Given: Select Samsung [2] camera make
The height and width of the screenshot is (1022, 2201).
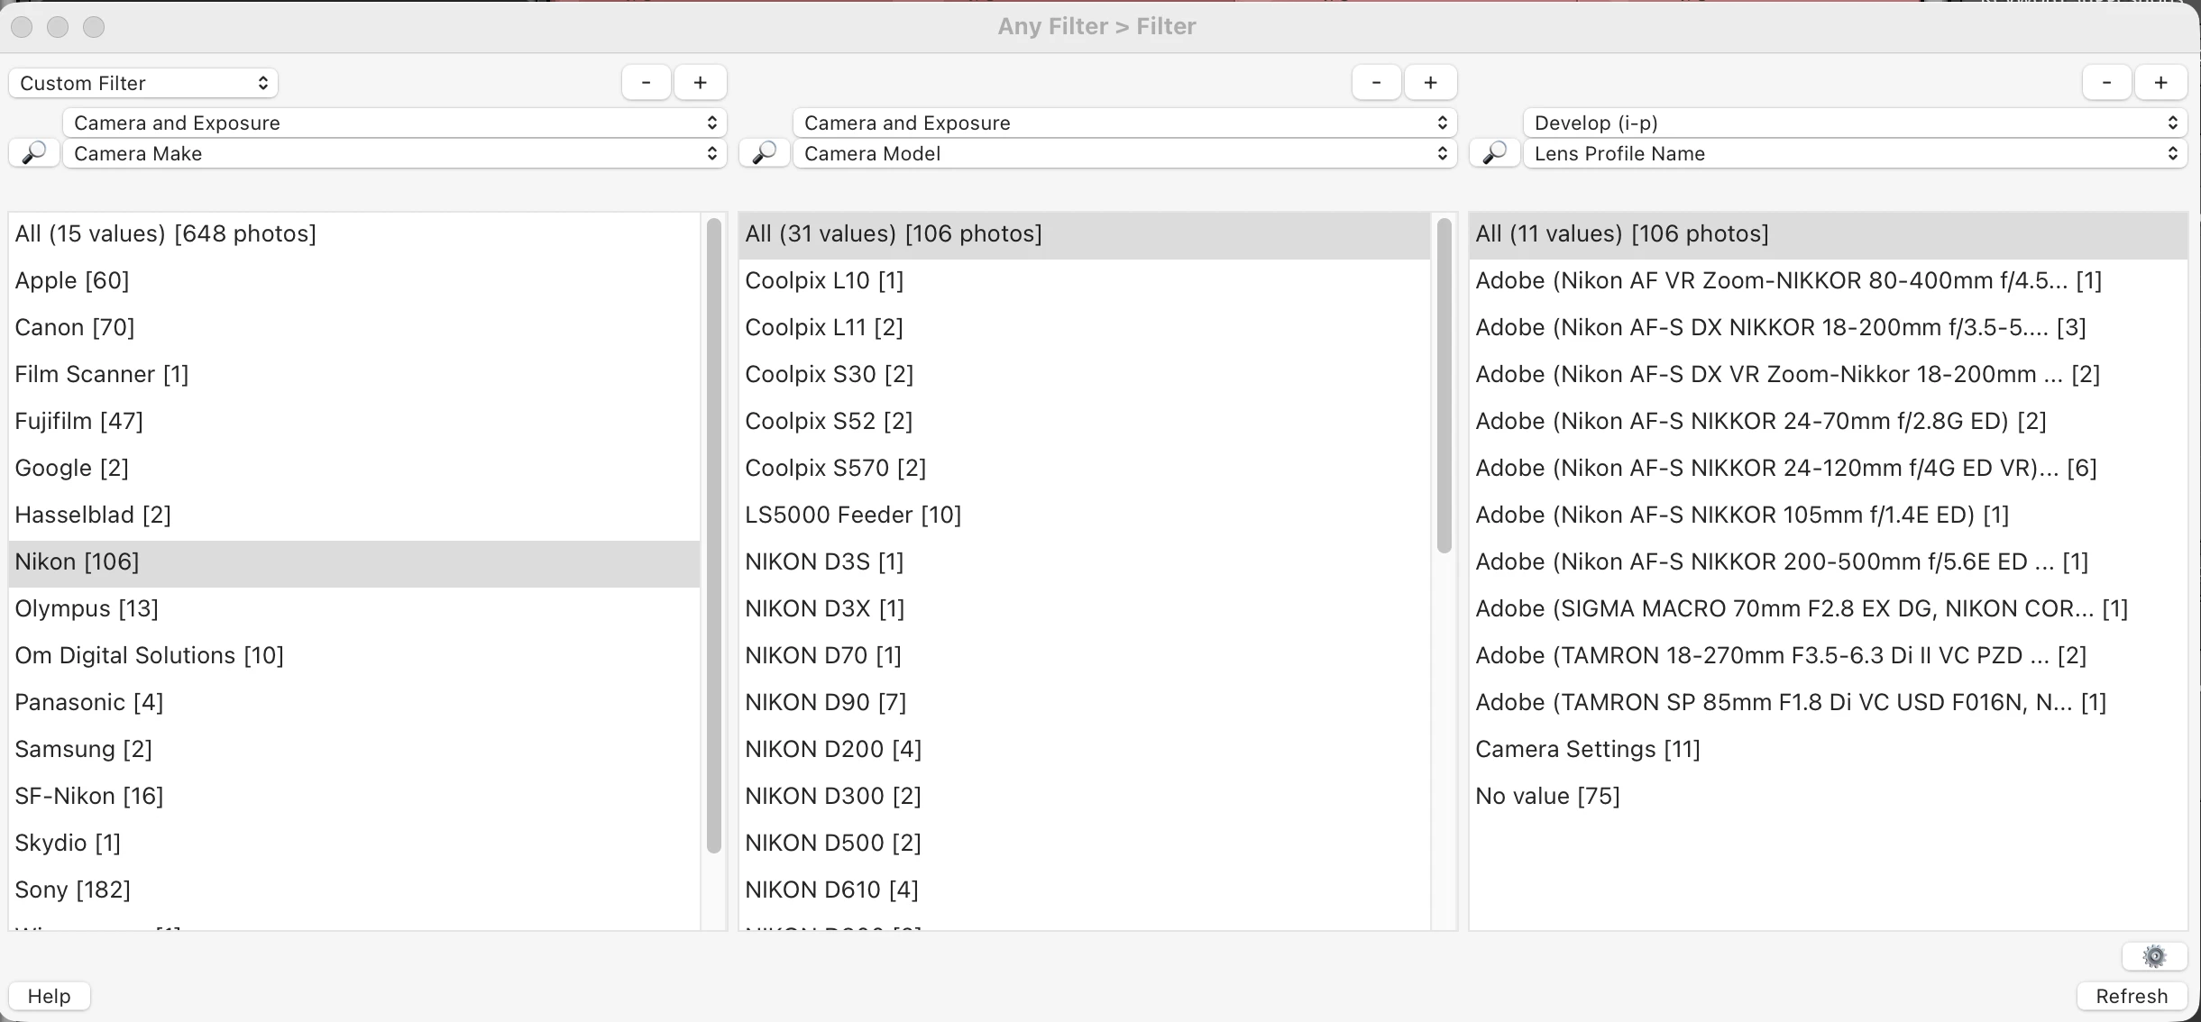Looking at the screenshot, I should (354, 750).
